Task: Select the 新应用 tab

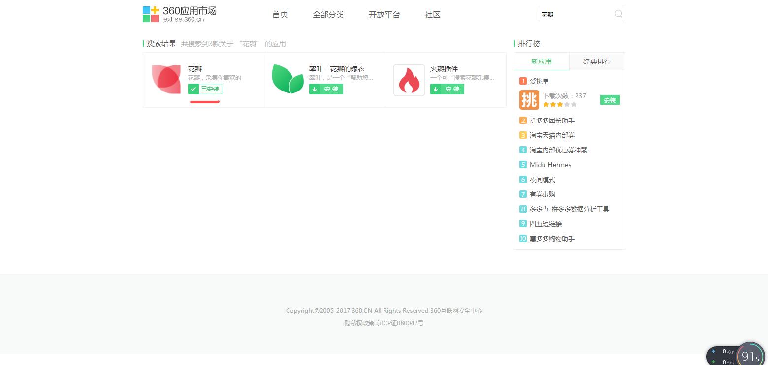Action: click(542, 61)
